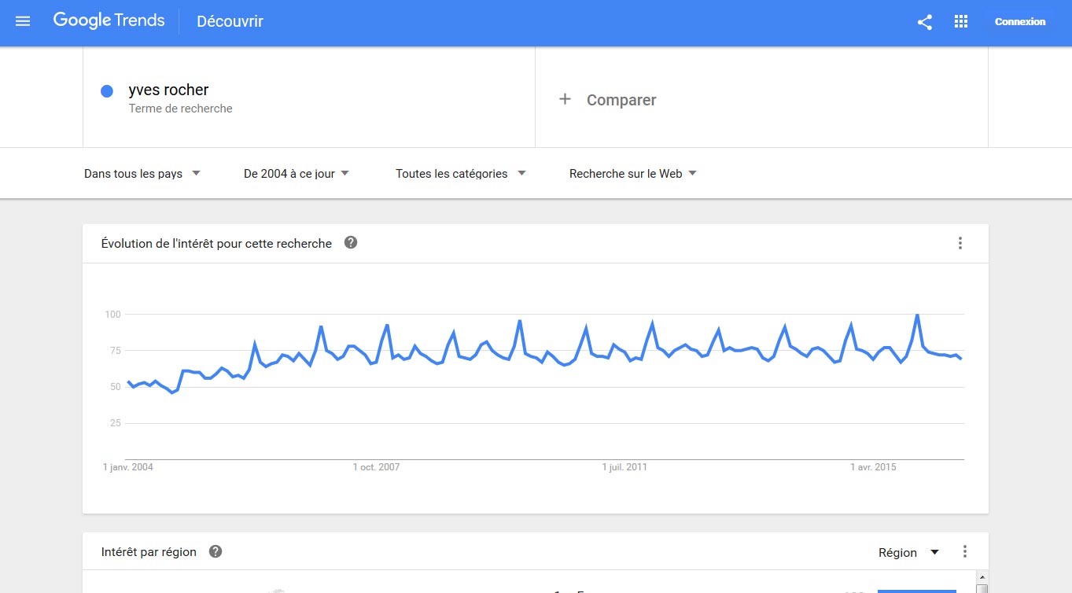Select the Découvrir header item

tap(230, 22)
